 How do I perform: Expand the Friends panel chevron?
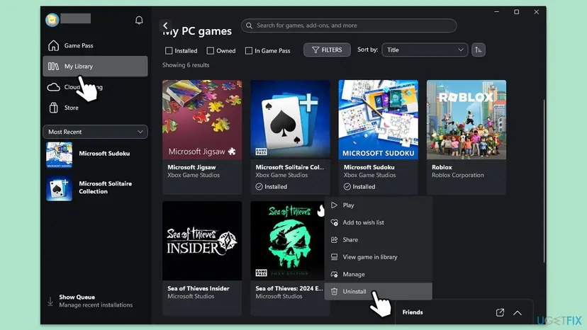518,313
